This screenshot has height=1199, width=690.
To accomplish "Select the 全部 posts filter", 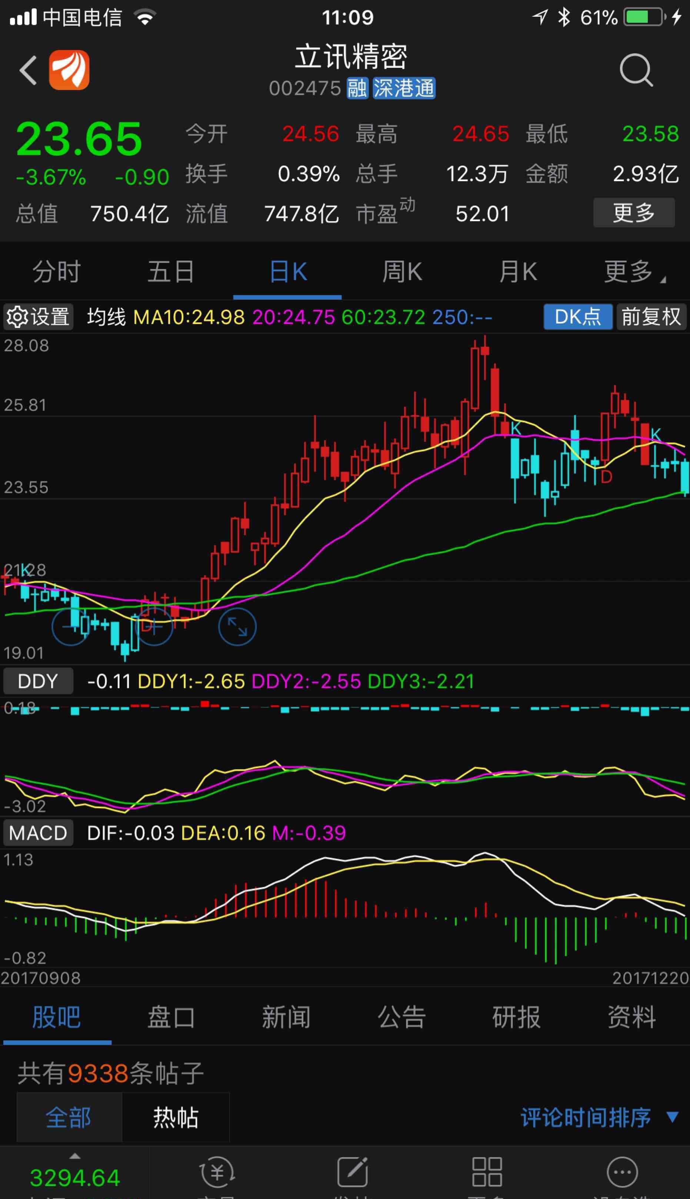I will [x=69, y=1117].
